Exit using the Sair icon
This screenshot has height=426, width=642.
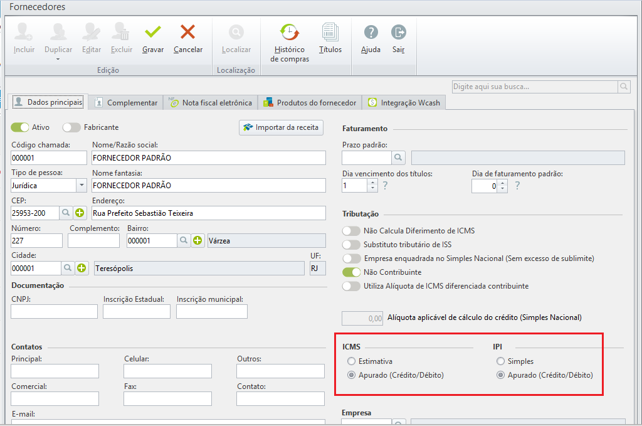point(398,32)
